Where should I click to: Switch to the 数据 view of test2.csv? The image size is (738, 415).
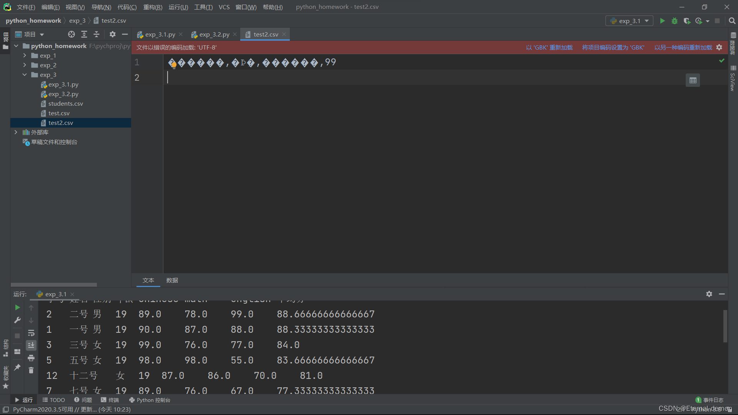pos(172,280)
